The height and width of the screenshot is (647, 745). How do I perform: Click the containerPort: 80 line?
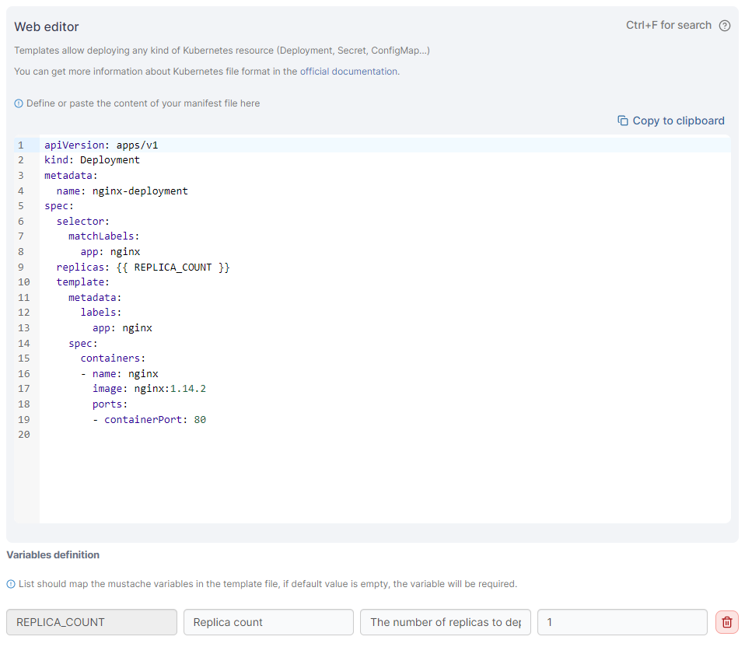155,419
